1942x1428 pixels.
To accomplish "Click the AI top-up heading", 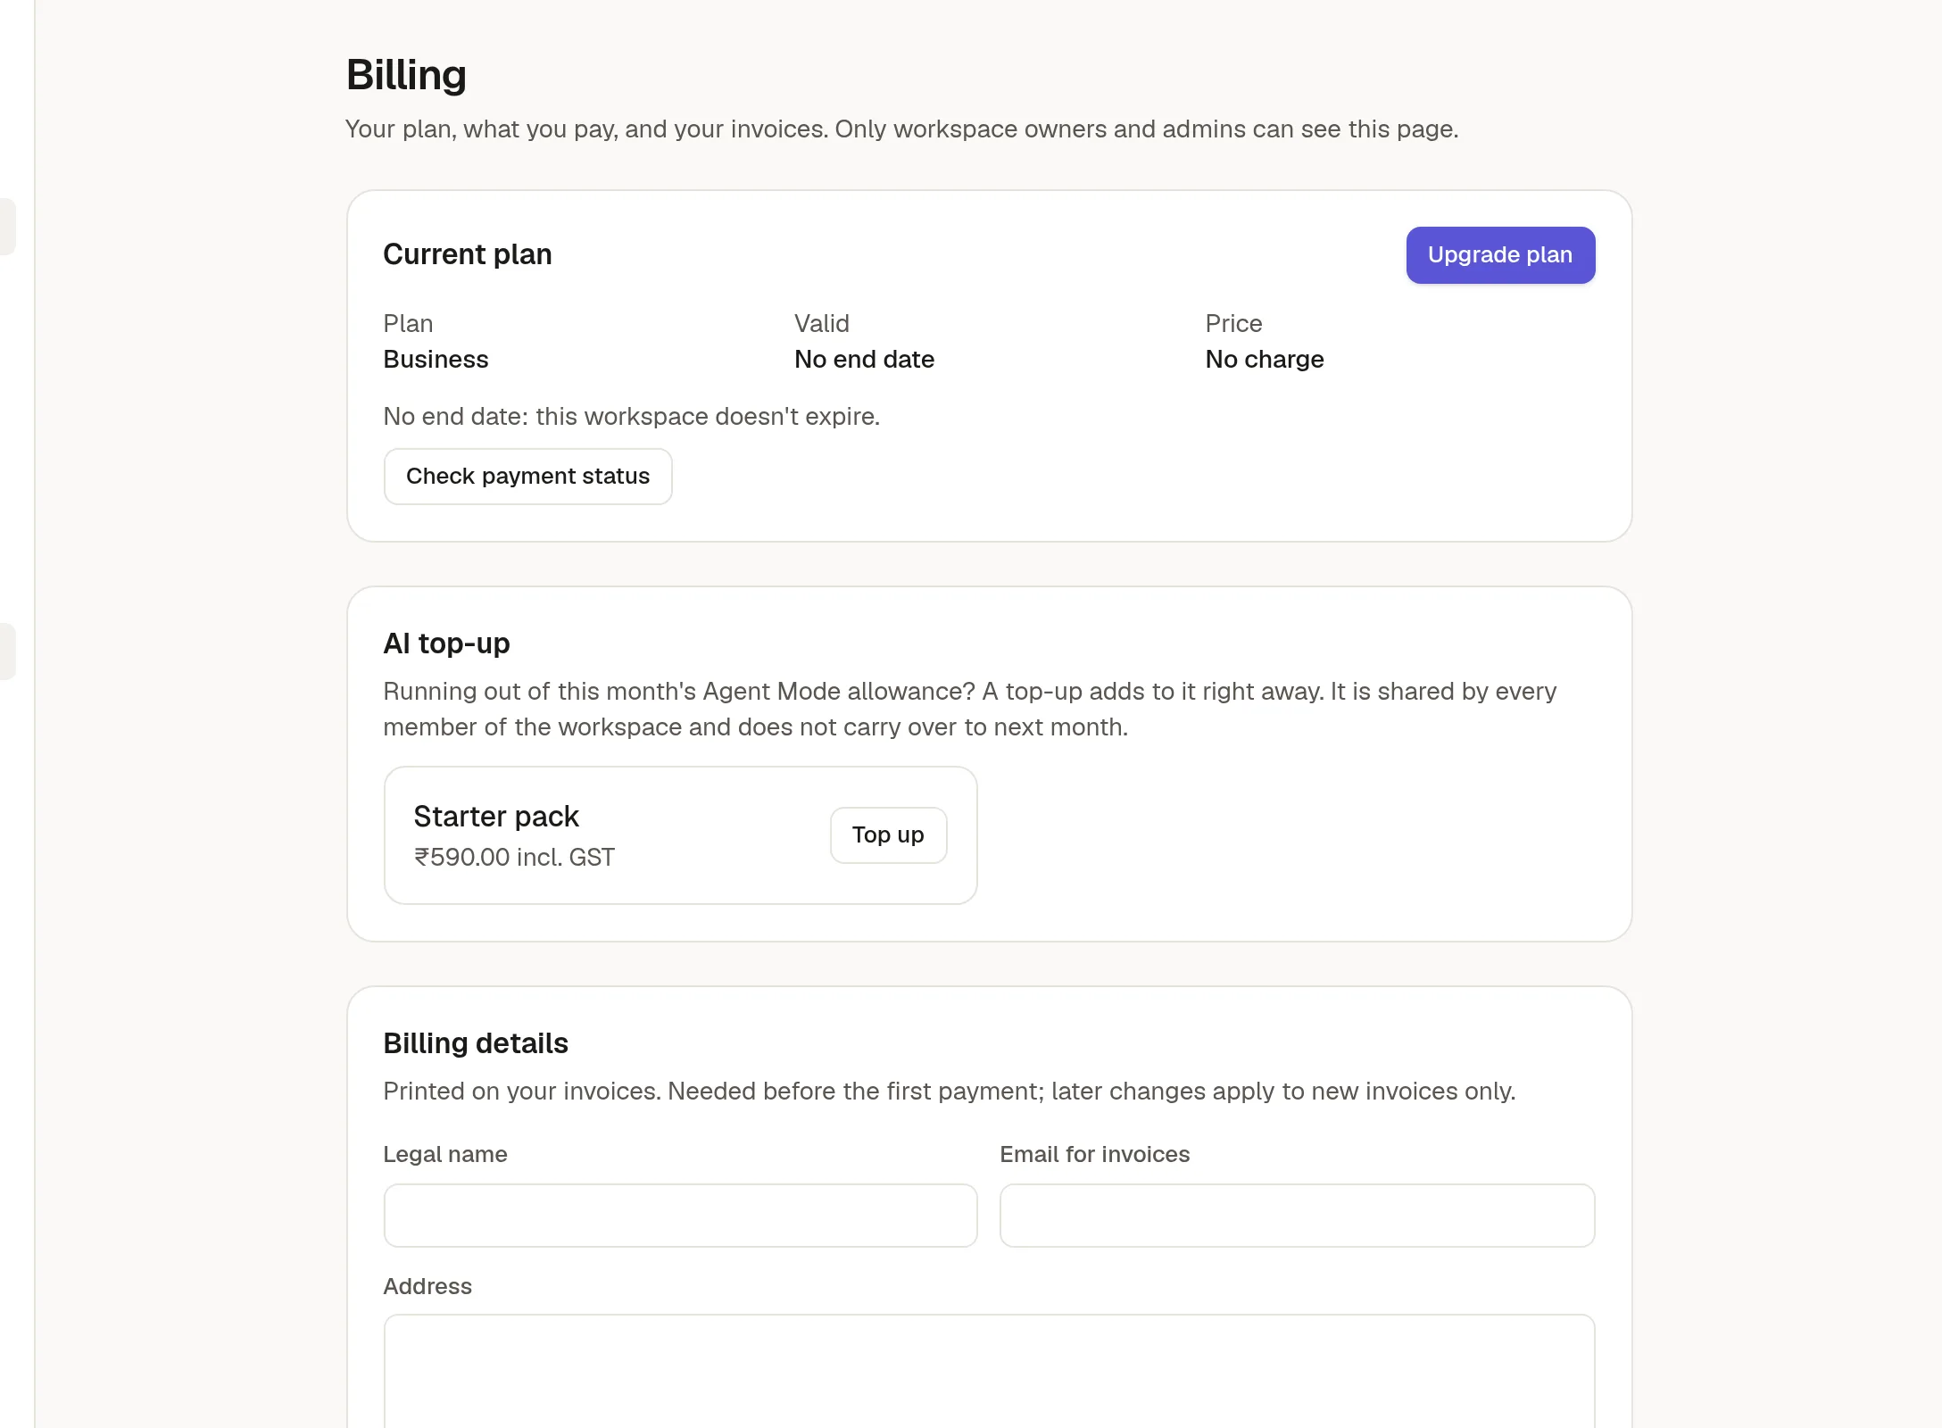I will [x=446, y=643].
